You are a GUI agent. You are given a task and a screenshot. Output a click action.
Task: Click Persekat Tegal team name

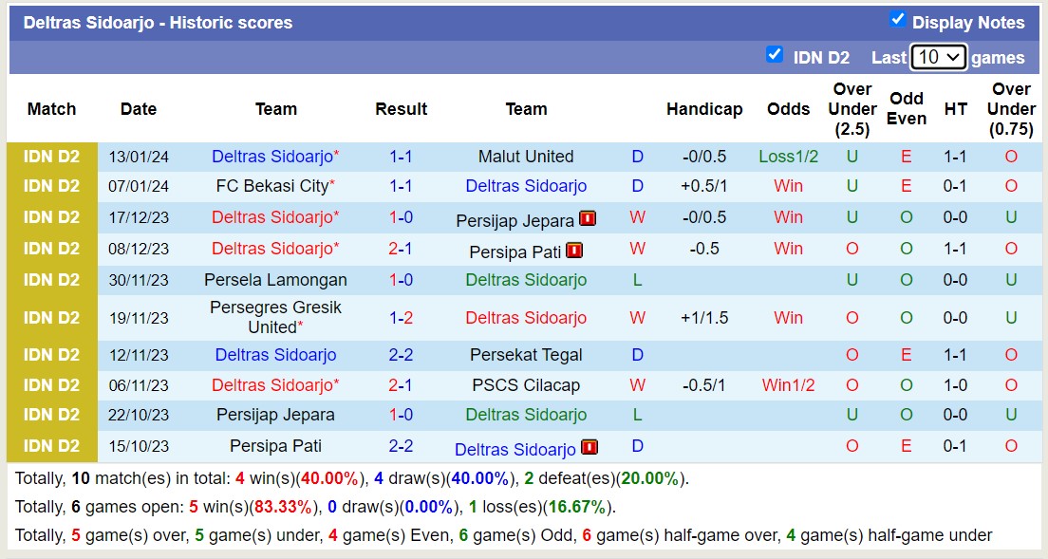click(x=526, y=355)
